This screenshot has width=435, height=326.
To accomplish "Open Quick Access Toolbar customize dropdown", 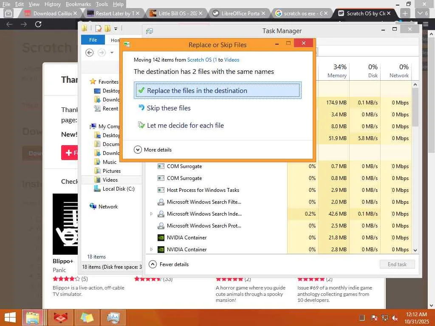I will click(x=116, y=28).
